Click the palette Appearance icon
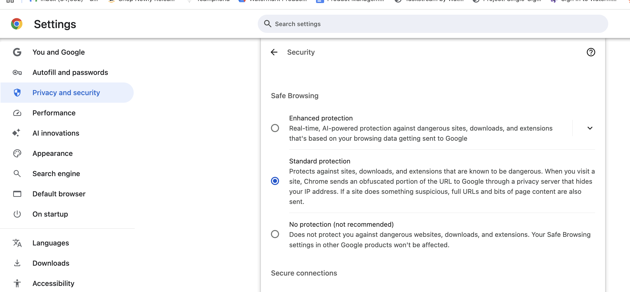The width and height of the screenshot is (630, 292). pyautogui.click(x=17, y=153)
